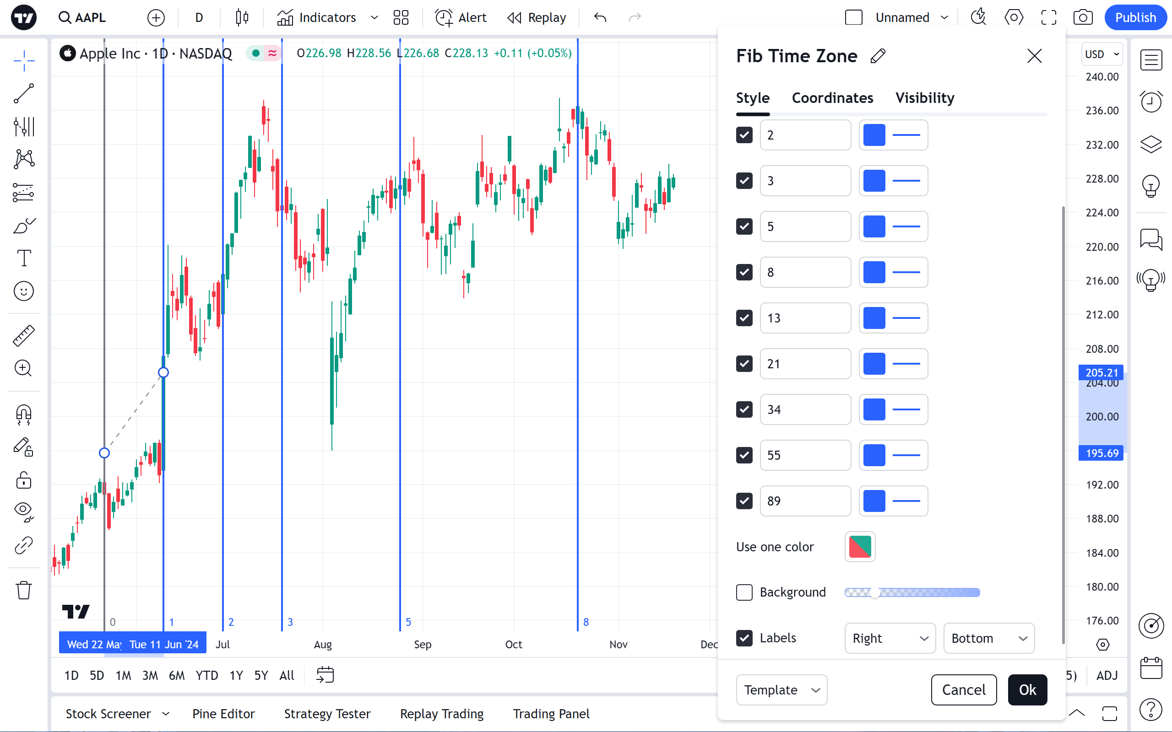Expand the Template dropdown
Image resolution: width=1172 pixels, height=732 pixels.
pos(781,689)
